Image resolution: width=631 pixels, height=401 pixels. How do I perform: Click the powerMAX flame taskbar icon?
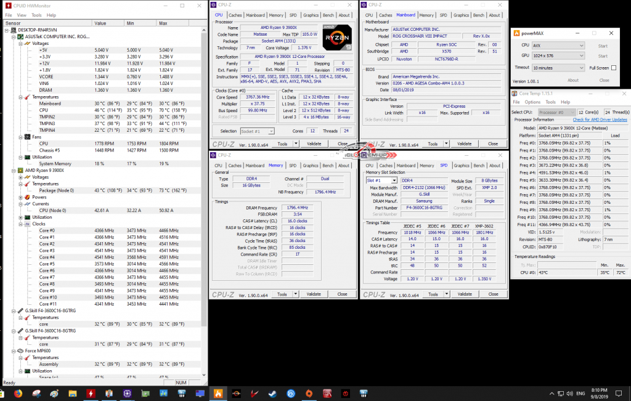[x=218, y=393]
